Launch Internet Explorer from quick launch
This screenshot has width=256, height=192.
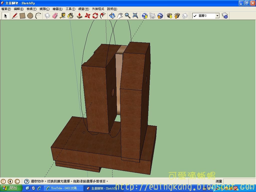[39, 188]
